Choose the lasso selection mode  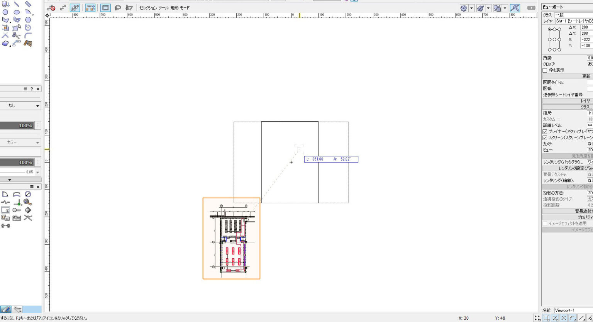[x=118, y=8]
